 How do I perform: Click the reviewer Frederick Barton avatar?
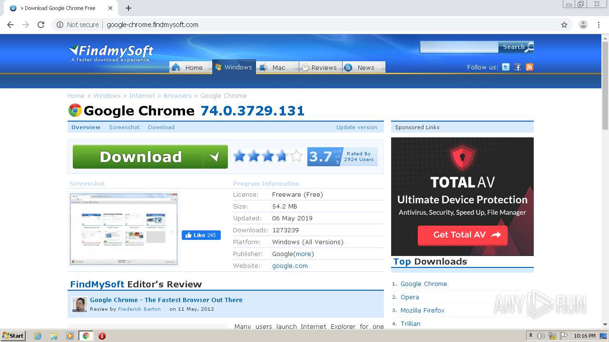click(79, 304)
